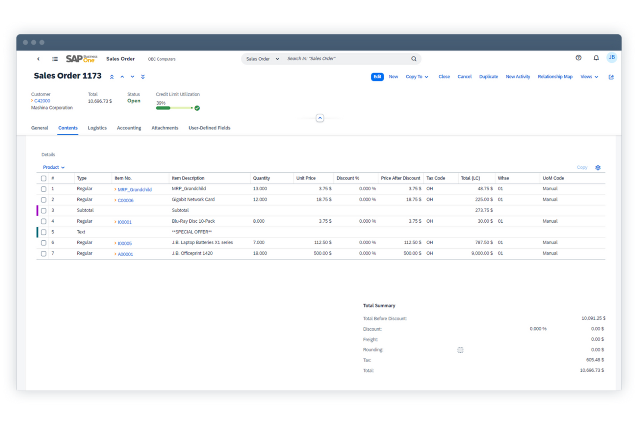Switch to the General tab
638x425 pixels.
[x=40, y=128]
